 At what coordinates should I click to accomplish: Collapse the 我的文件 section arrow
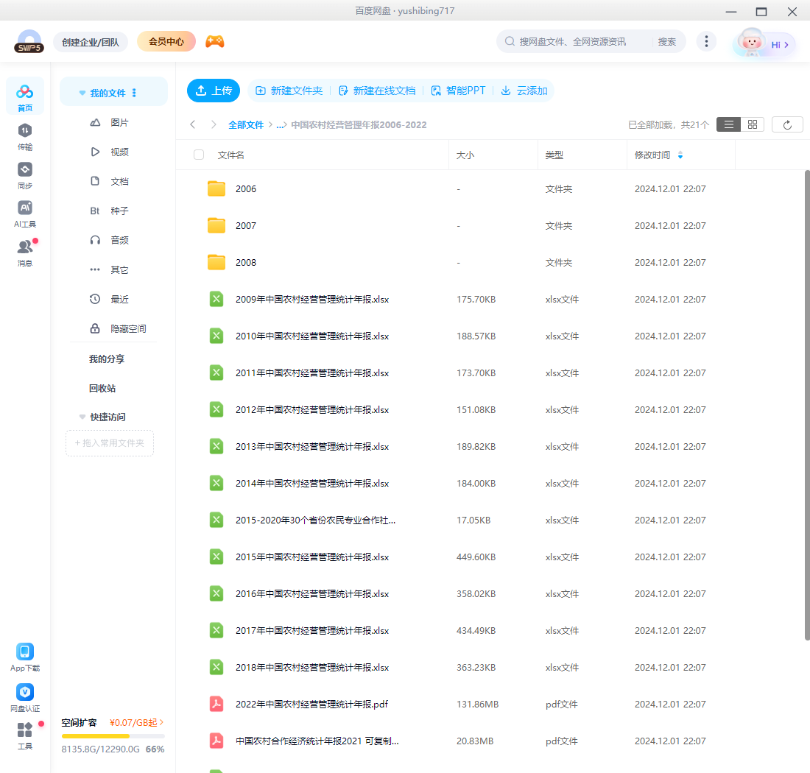pyautogui.click(x=82, y=93)
